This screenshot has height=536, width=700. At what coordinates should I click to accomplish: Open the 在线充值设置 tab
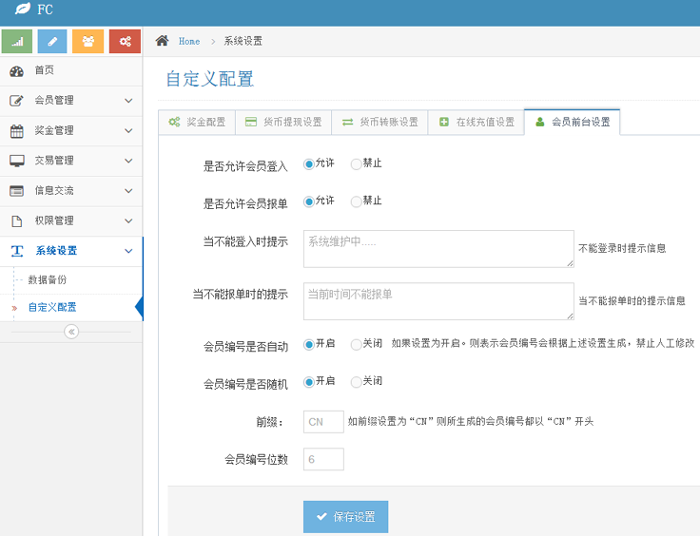pos(476,123)
